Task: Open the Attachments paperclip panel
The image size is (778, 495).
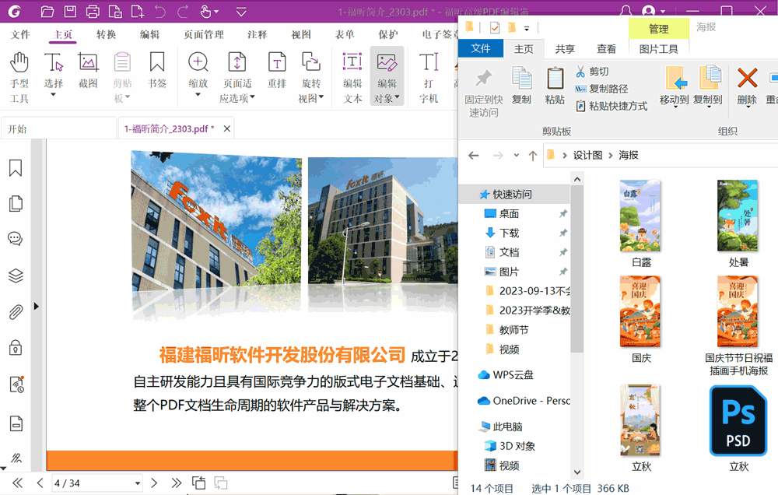Action: pyautogui.click(x=16, y=312)
